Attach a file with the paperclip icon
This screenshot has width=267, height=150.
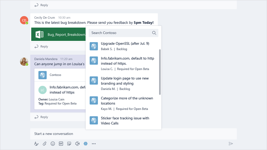(x=44, y=144)
